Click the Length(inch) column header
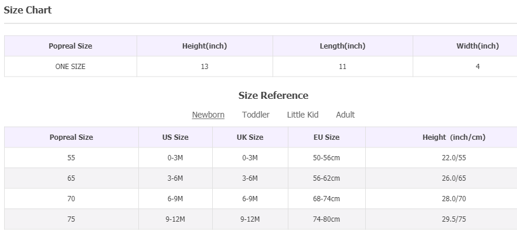Image resolution: width=517 pixels, height=241 pixels. pyautogui.click(x=342, y=46)
